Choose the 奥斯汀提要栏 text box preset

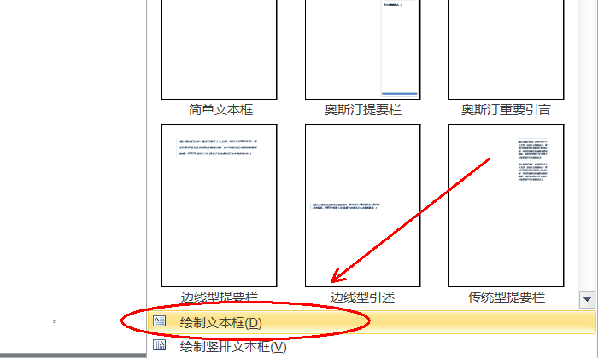(x=363, y=49)
